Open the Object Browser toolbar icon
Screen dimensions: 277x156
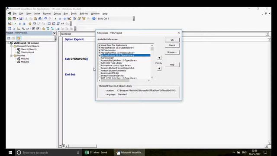[x=84, y=19]
